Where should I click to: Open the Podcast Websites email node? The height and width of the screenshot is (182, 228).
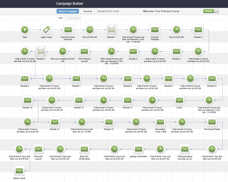(155, 30)
